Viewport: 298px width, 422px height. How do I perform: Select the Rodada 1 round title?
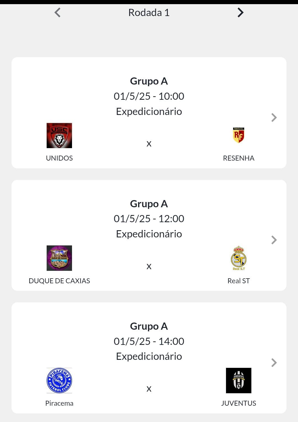tap(149, 13)
